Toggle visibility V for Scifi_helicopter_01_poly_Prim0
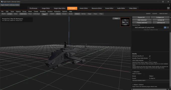 [165, 27]
